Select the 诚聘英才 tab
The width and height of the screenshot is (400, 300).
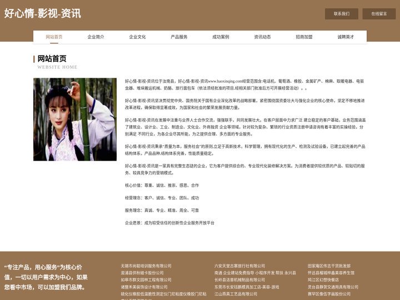pos(346,37)
